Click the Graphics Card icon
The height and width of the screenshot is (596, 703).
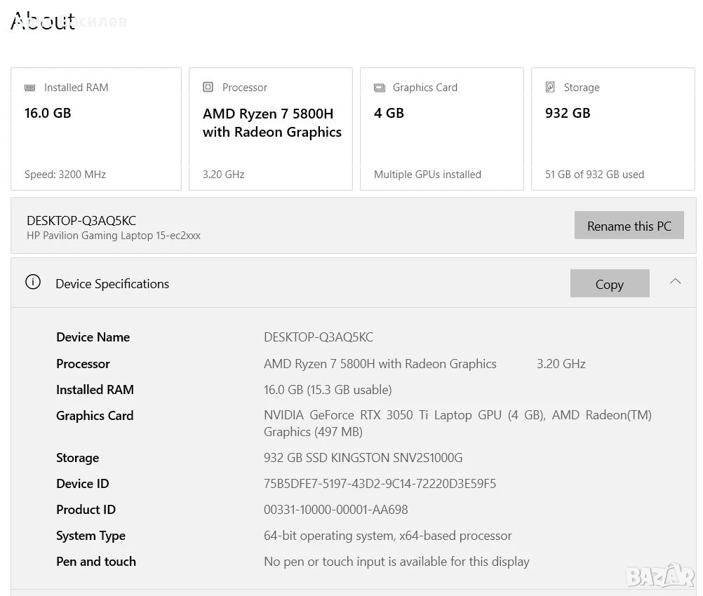point(380,88)
